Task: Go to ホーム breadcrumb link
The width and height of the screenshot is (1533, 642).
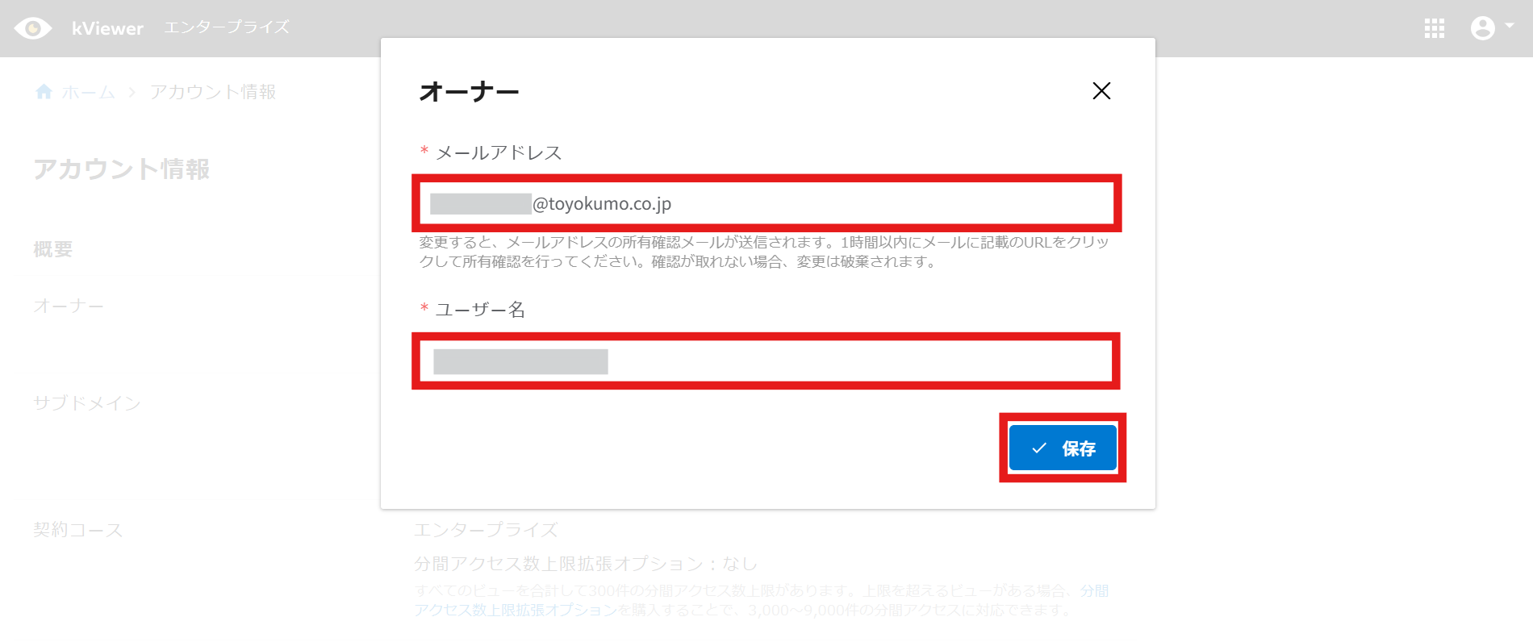Action: (89, 92)
